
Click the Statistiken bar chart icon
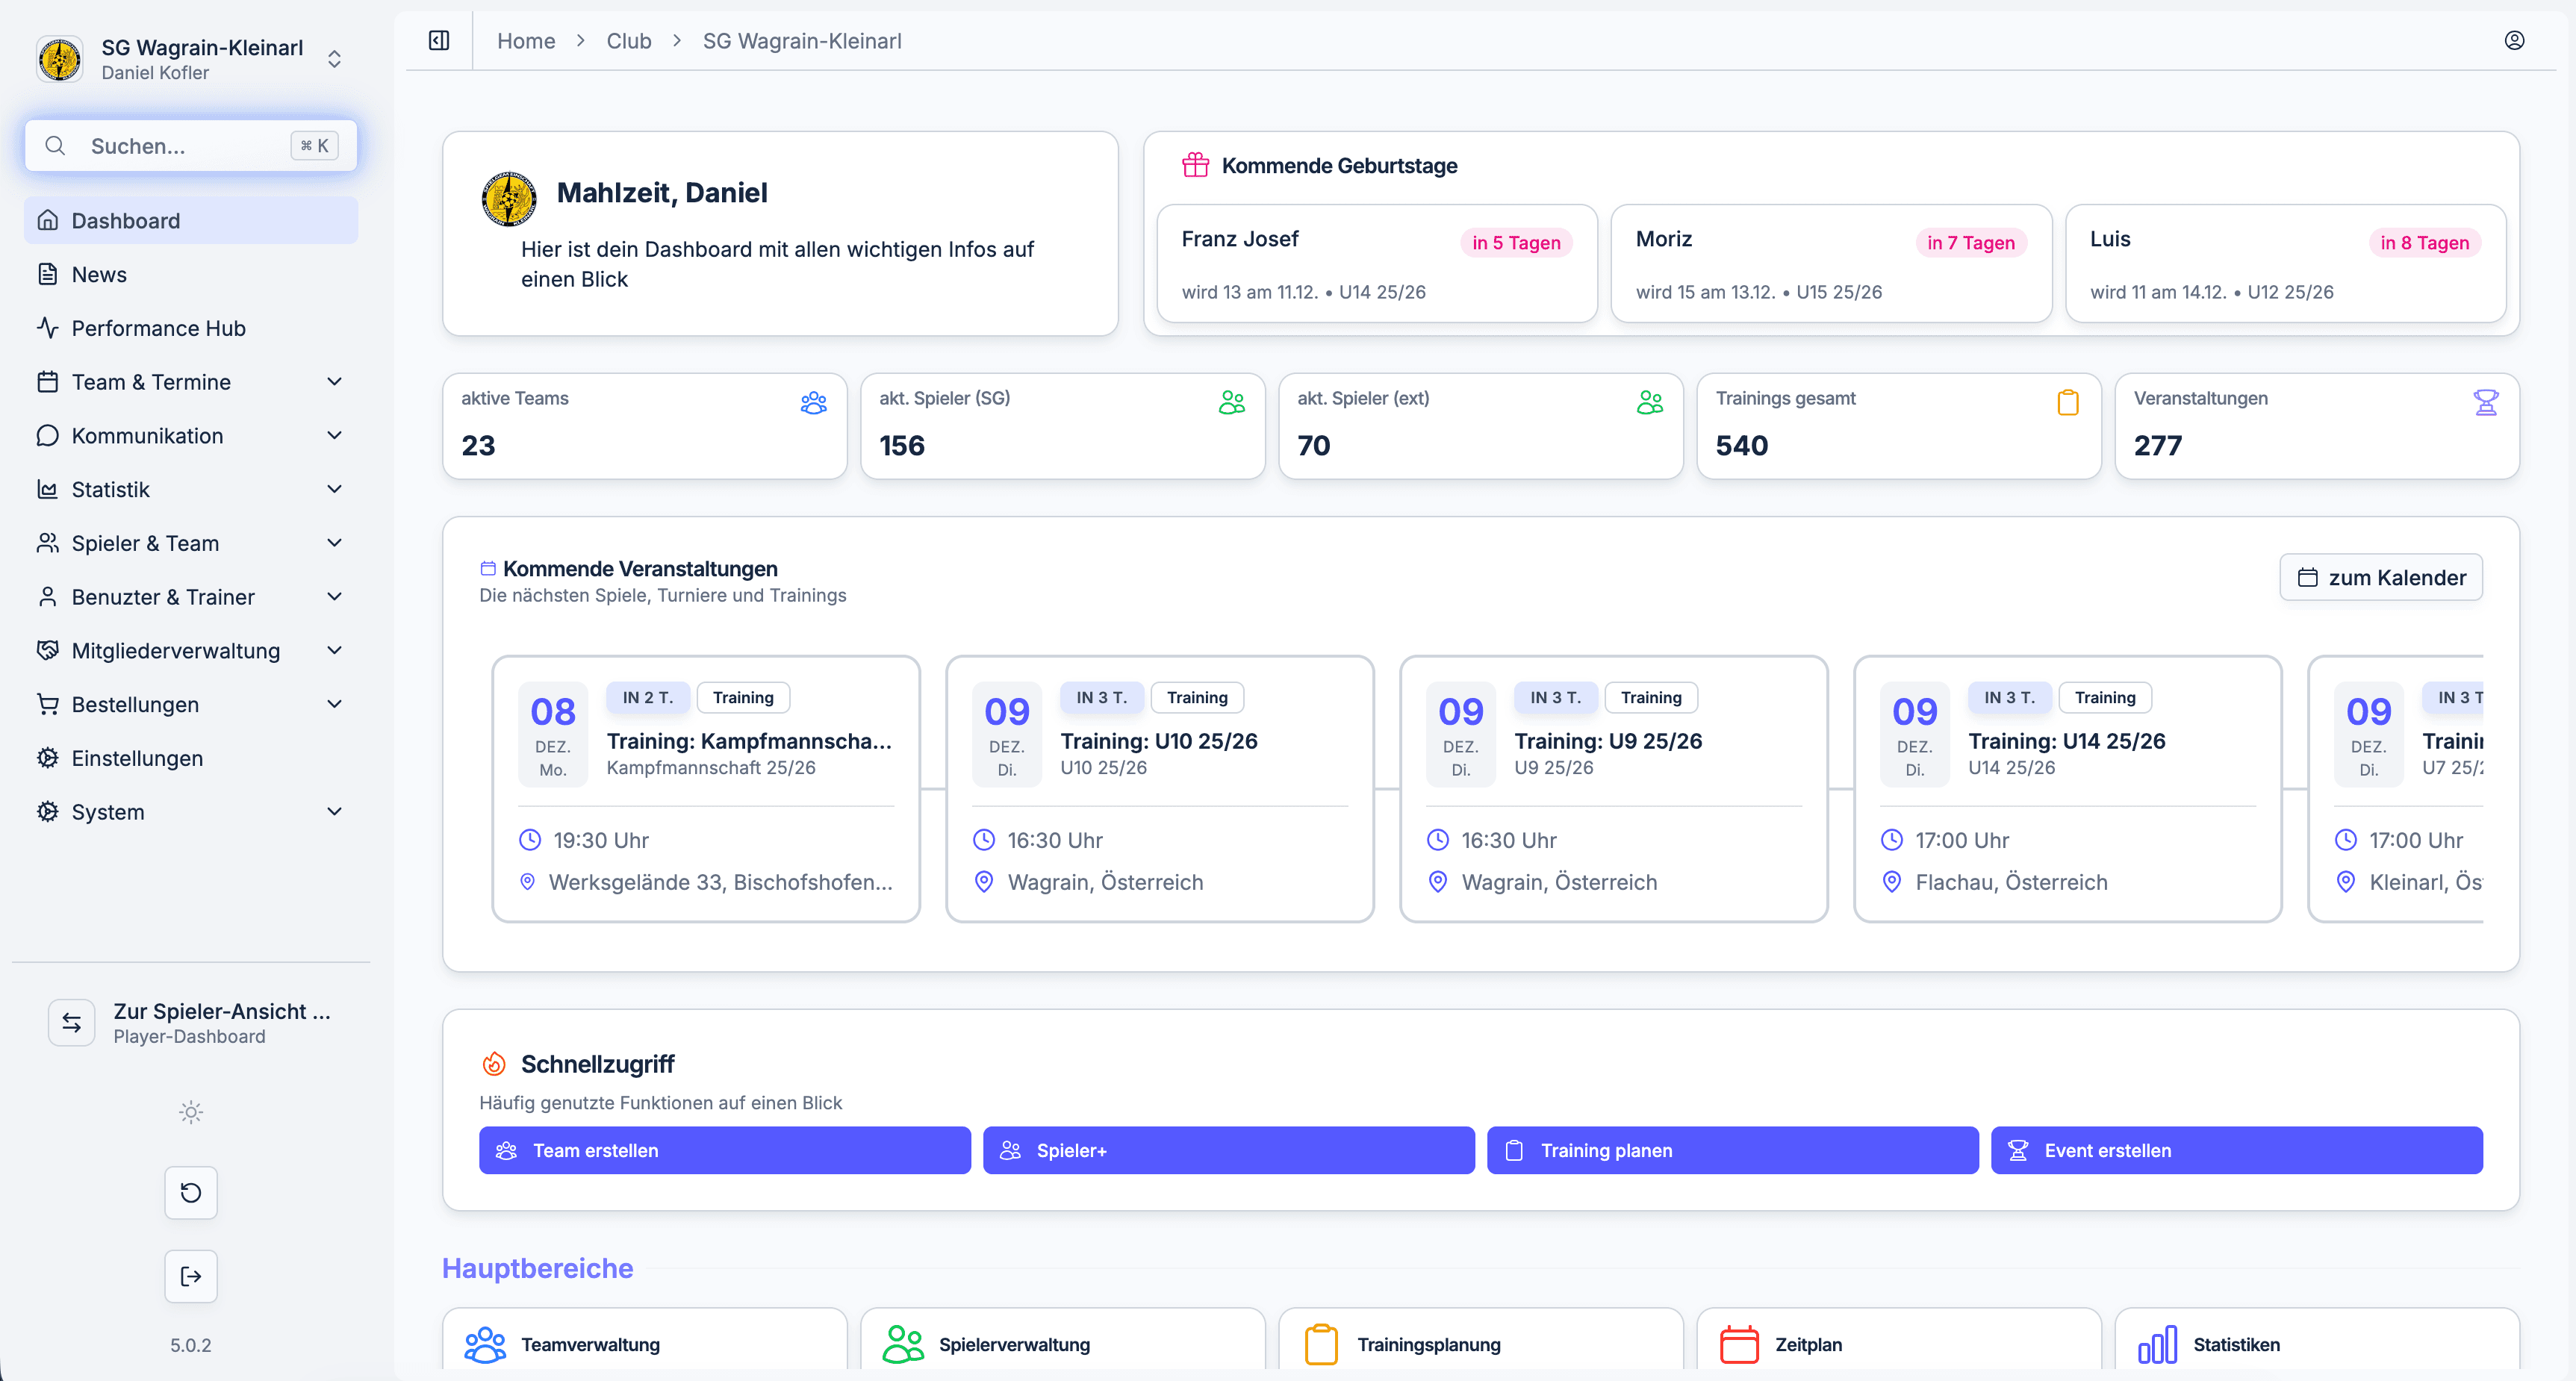tap(2157, 1345)
